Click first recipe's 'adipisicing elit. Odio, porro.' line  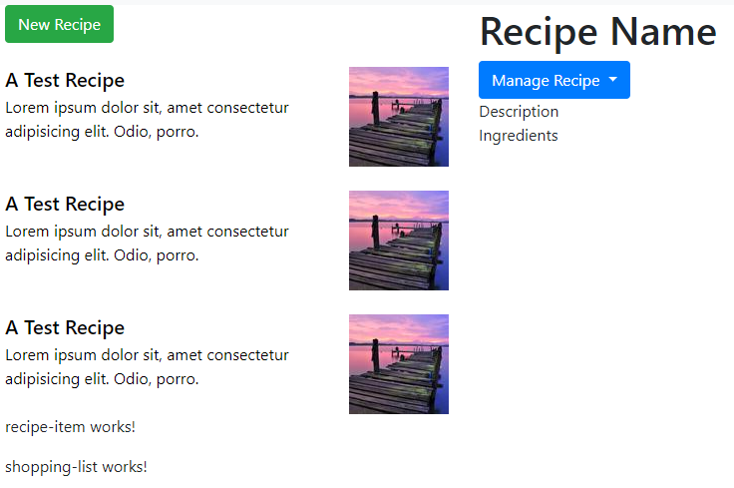pos(102,132)
